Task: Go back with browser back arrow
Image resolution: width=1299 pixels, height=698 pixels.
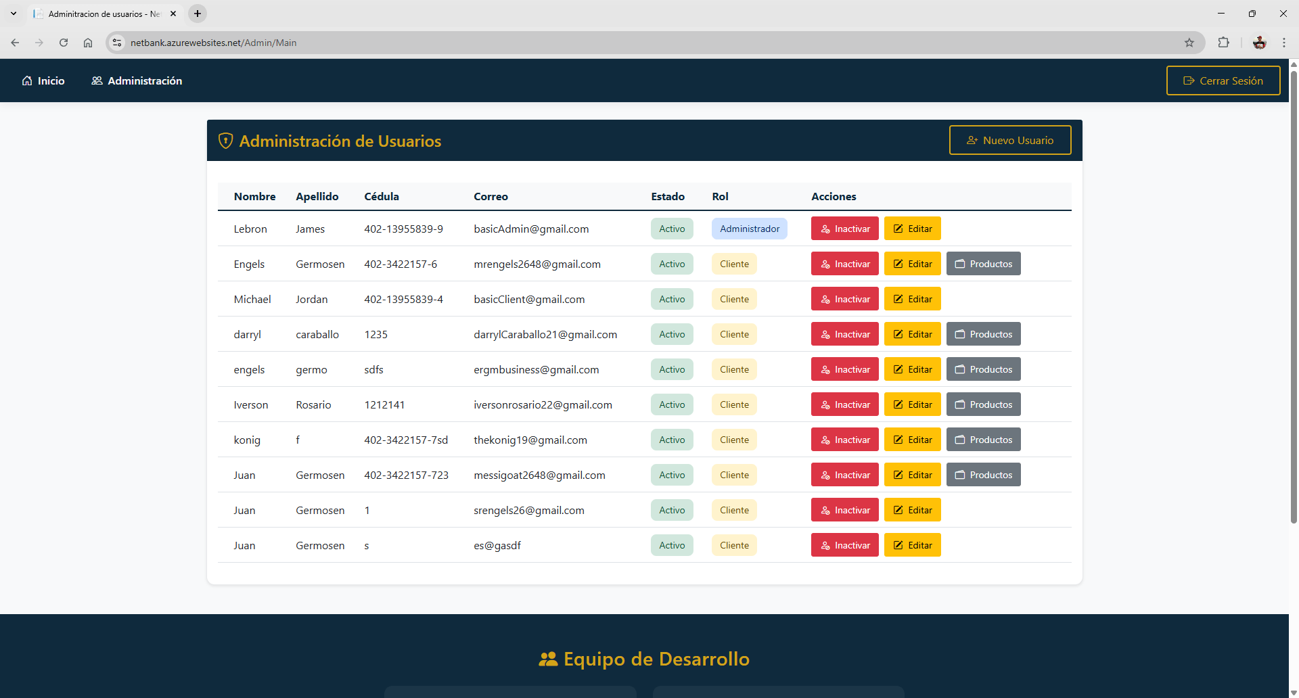Action: (15, 43)
